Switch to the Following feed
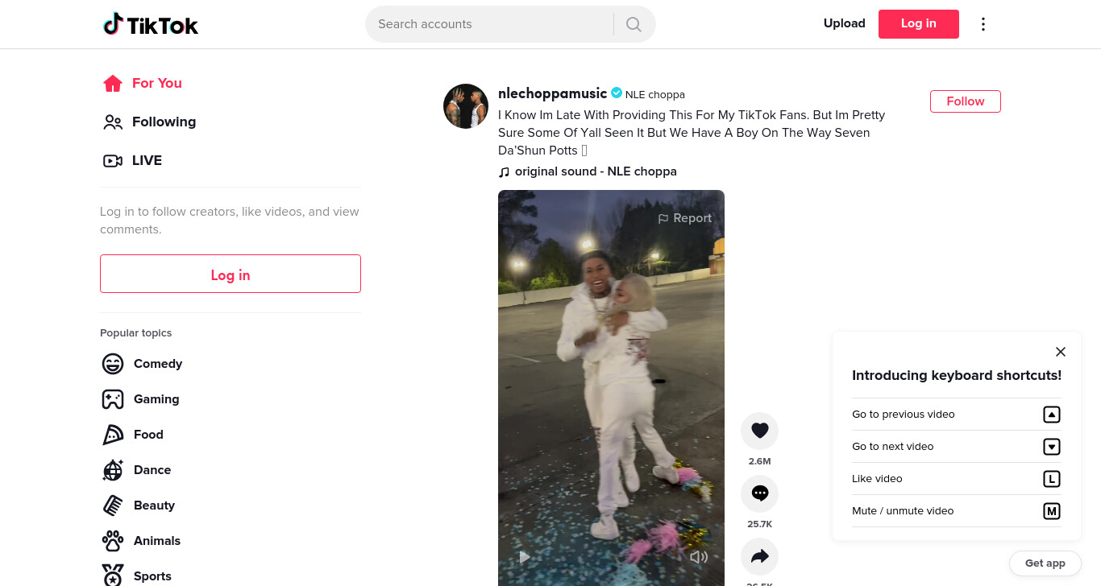Image resolution: width=1101 pixels, height=586 pixels. (x=150, y=122)
